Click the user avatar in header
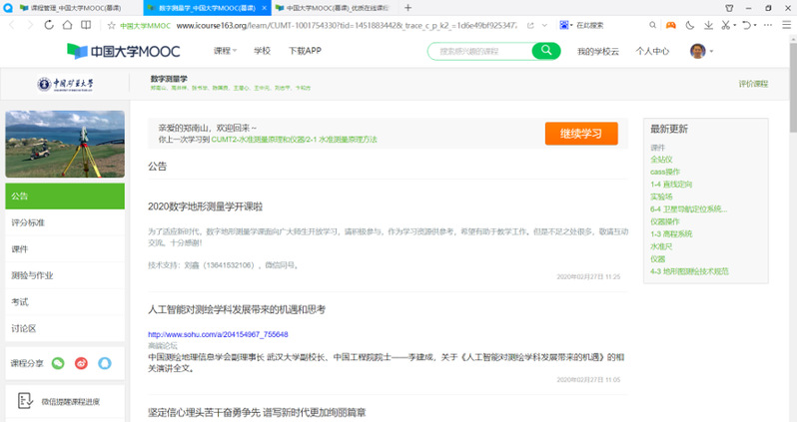Viewport: 797px width, 422px height. [697, 51]
